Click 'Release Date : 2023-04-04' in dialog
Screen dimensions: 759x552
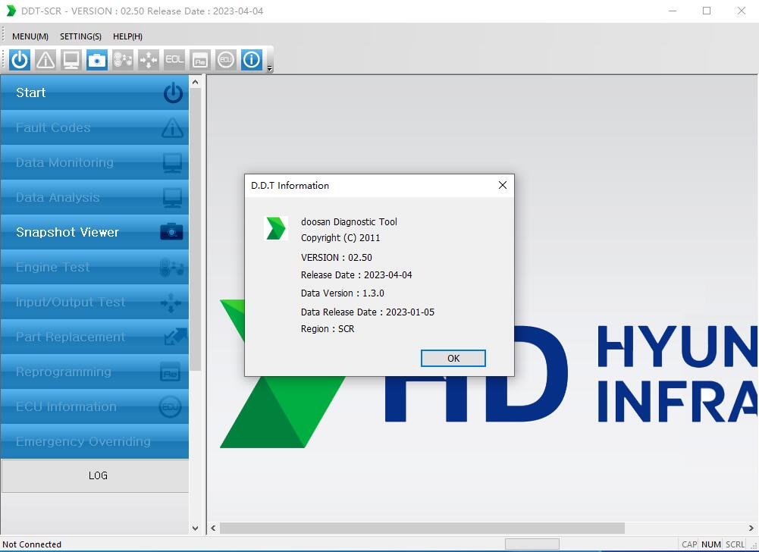click(356, 274)
